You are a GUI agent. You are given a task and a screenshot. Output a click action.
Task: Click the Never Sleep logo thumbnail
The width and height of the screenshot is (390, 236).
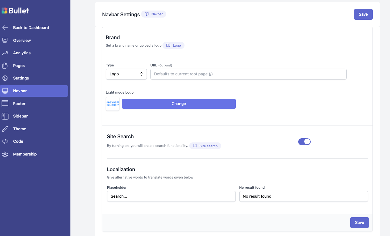(x=112, y=104)
